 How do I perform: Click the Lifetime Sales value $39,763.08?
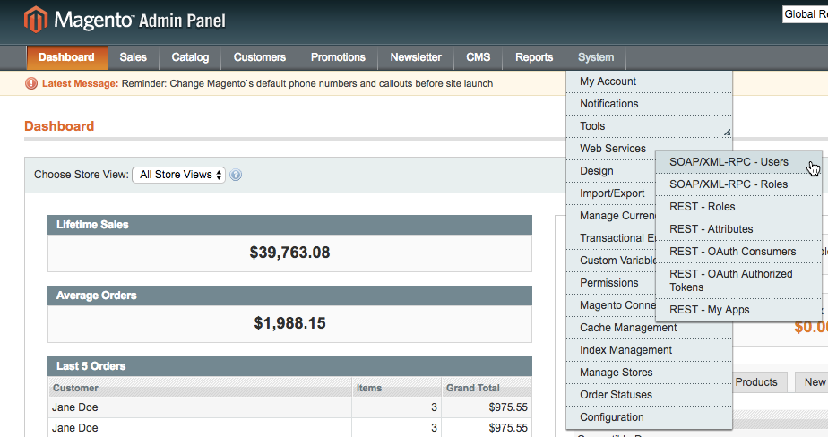(x=290, y=253)
